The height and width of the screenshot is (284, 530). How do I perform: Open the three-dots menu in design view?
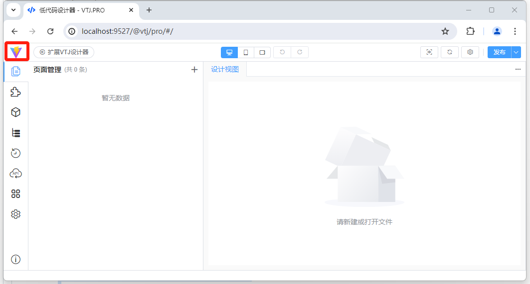click(x=518, y=70)
